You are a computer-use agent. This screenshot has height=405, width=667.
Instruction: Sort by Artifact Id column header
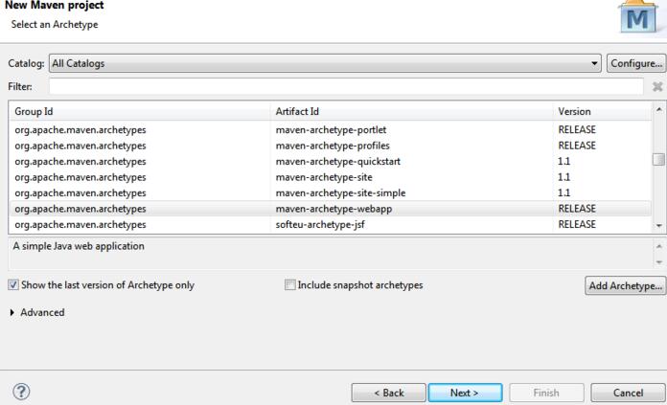[411, 111]
